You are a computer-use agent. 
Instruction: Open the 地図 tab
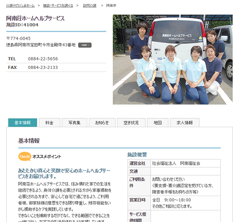click(158, 123)
